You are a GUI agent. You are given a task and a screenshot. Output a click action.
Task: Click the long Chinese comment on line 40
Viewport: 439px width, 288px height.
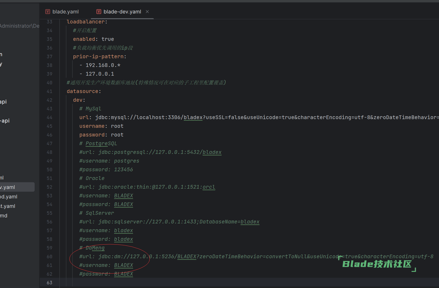coord(146,82)
